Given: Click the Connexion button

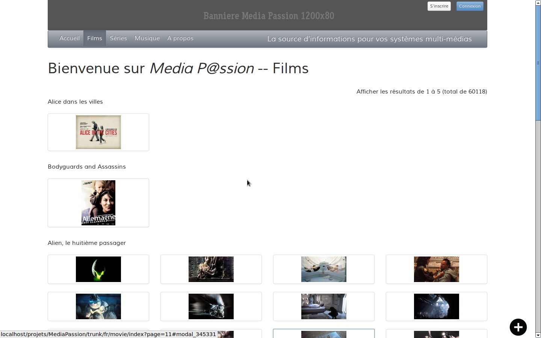Looking at the screenshot, I should coord(470,6).
